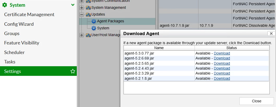Select agent-5.3.0.77.jar name cell
Image resolution: width=276 pixels, height=107 pixels.
coord(159,53)
